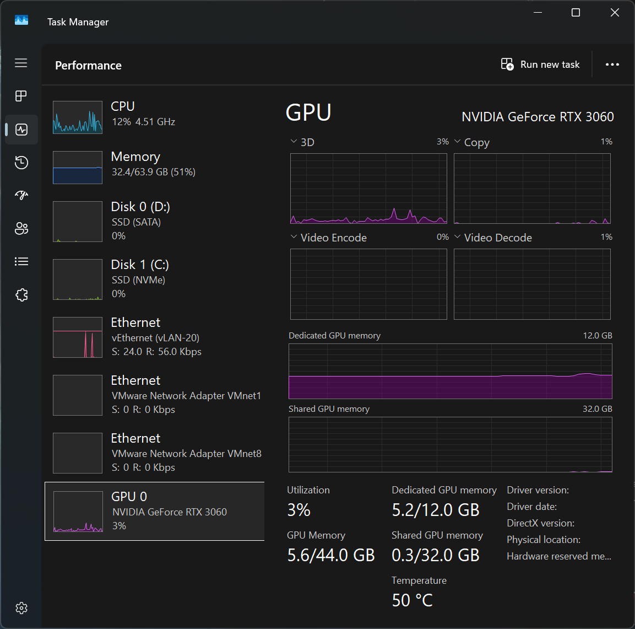
Task: View the Dedicated GPU memory graph
Action: point(450,371)
